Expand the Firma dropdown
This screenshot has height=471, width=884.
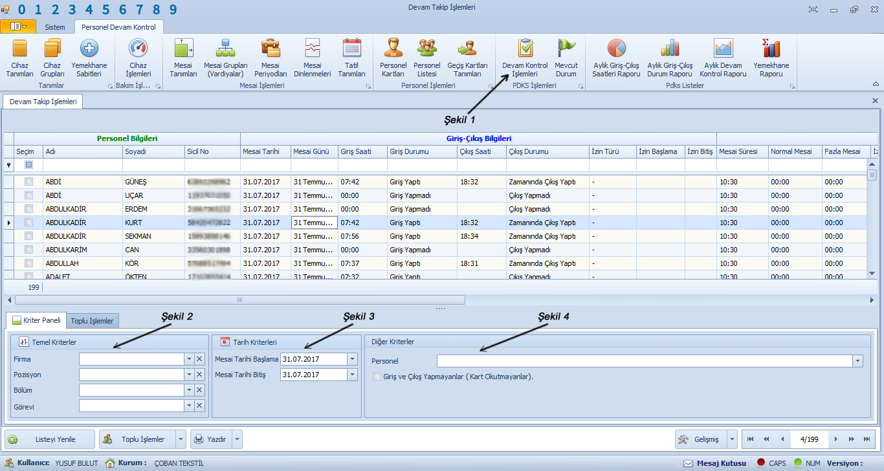189,359
